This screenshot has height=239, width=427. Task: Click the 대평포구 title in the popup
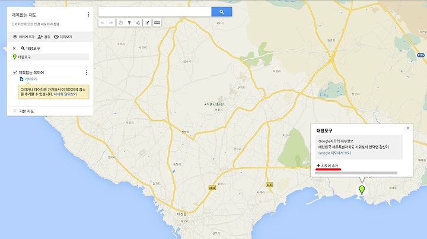point(324,130)
